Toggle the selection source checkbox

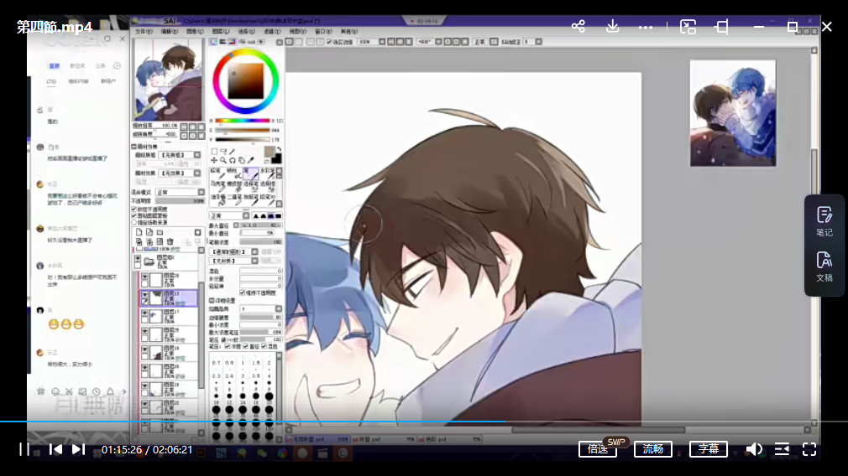(x=134, y=222)
